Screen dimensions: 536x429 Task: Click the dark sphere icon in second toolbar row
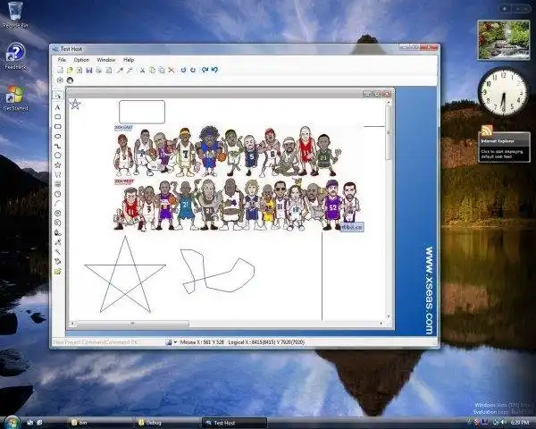(70, 80)
